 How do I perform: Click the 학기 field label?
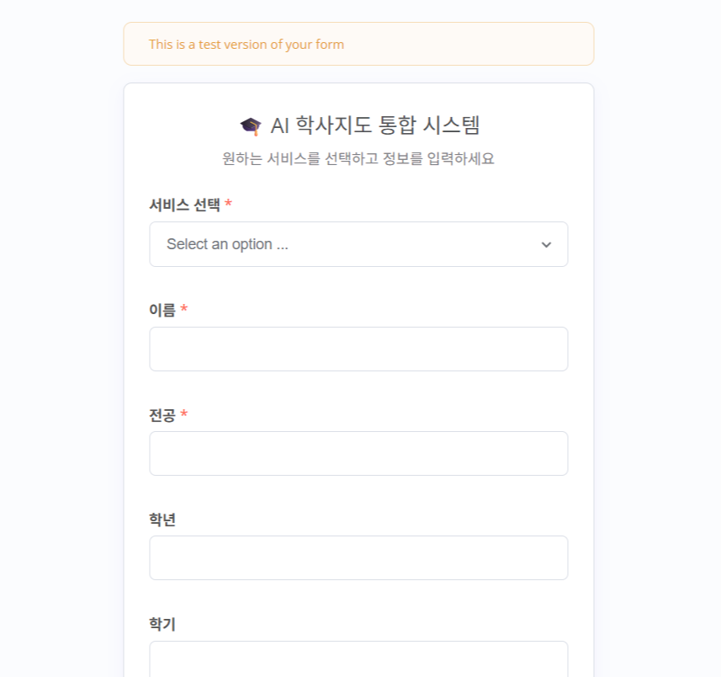(x=162, y=624)
